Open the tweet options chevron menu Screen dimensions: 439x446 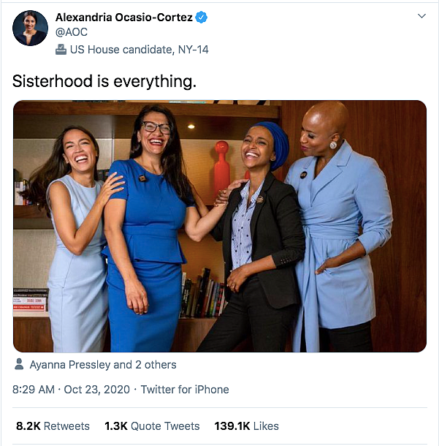click(421, 16)
